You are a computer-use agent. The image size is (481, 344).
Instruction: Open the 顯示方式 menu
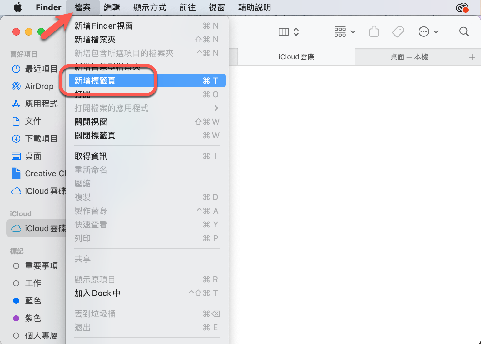pyautogui.click(x=150, y=7)
